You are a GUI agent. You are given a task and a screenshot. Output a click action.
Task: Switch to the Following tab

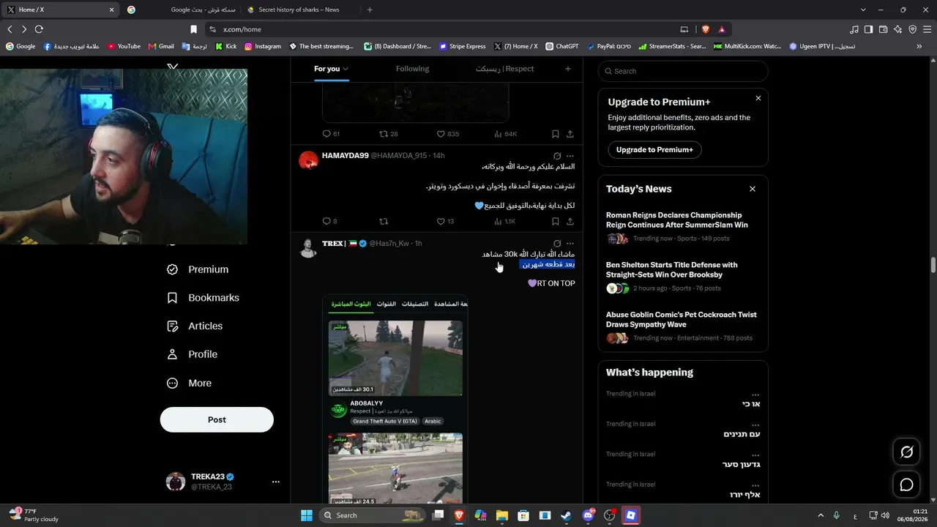point(413,69)
